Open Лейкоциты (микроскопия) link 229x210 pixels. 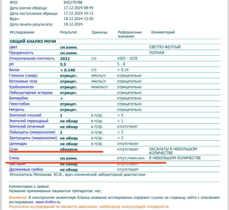32,132
